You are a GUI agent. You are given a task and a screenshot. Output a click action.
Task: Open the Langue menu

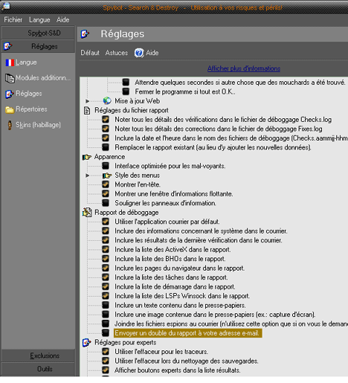tap(39, 20)
